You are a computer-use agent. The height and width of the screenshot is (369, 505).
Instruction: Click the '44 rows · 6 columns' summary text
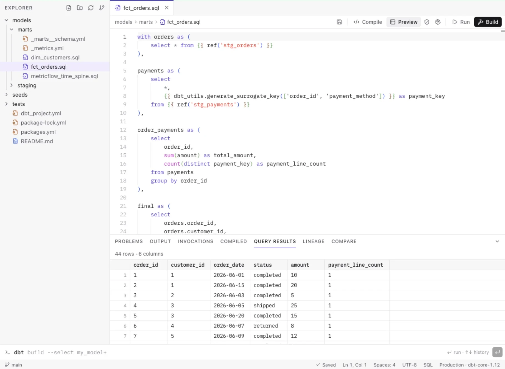(139, 254)
